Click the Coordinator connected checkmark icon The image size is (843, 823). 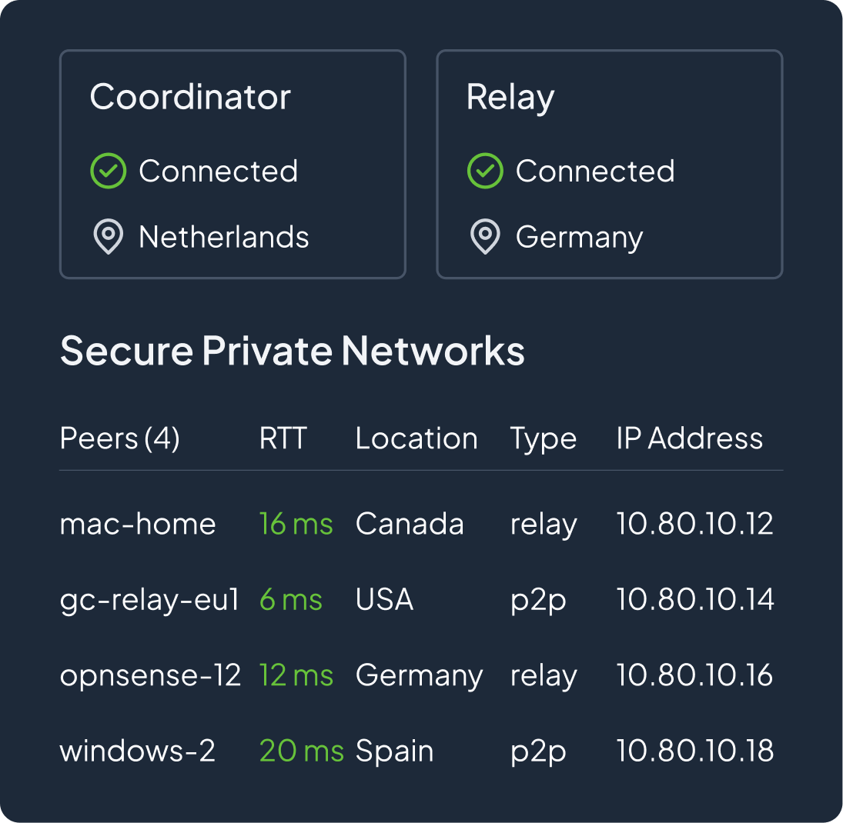(x=109, y=172)
